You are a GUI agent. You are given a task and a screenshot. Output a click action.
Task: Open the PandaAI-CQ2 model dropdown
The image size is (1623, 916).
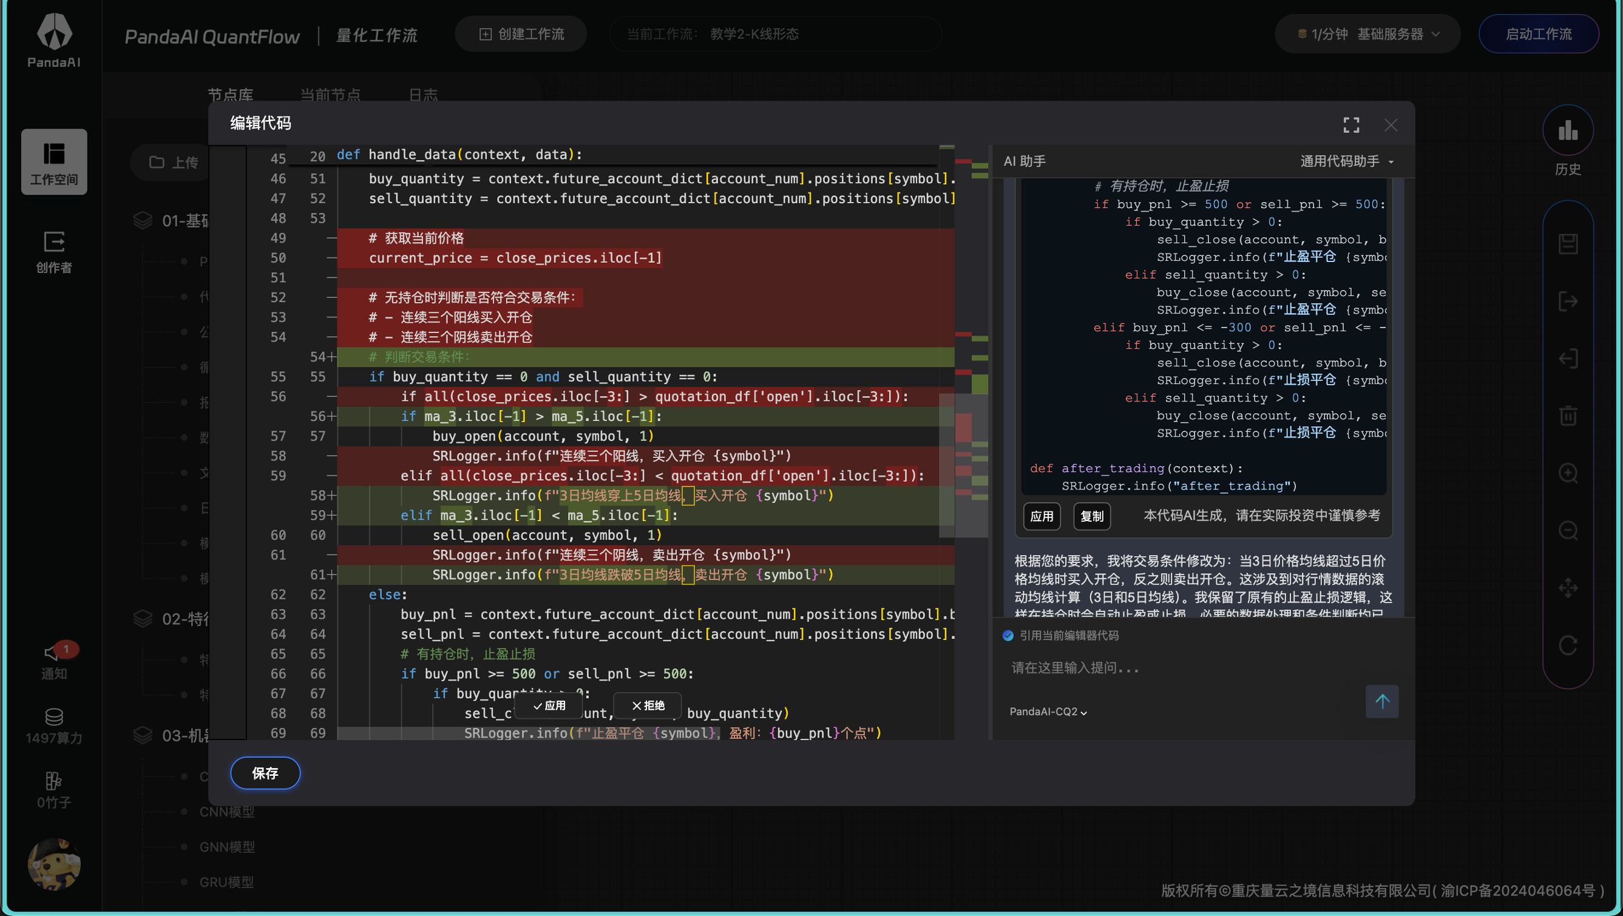click(x=1048, y=712)
